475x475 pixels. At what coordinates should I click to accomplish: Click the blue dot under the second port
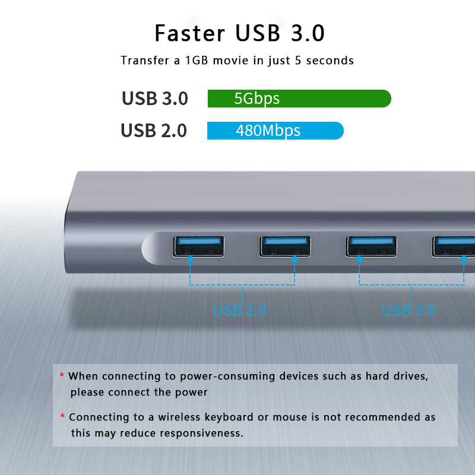(294, 259)
